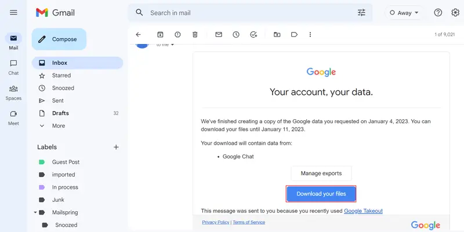Switch to the Chat section

click(13, 67)
